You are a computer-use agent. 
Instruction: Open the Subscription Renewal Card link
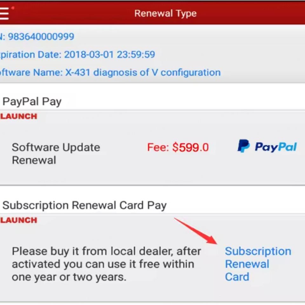(258, 264)
